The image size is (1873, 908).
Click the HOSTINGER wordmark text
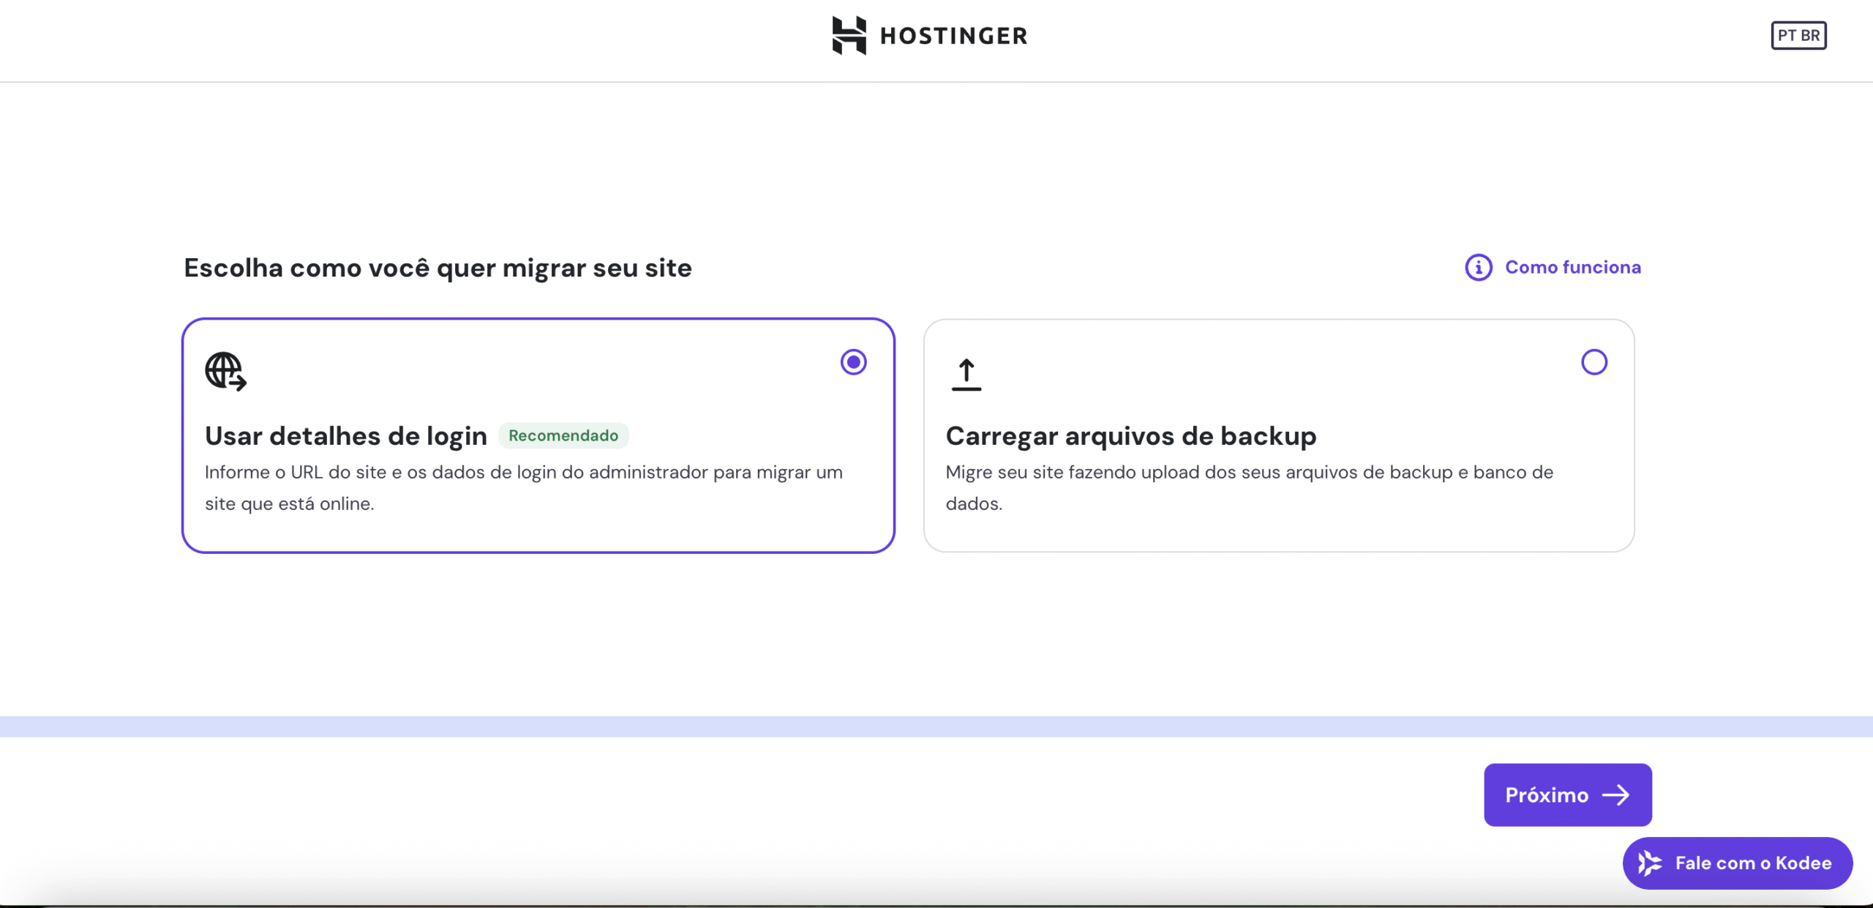(953, 36)
